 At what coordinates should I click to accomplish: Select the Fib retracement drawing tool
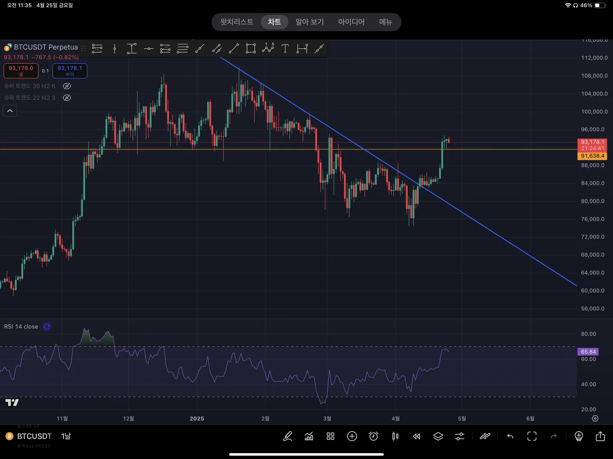click(182, 49)
